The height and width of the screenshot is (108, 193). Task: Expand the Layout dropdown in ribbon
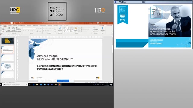(18, 28)
